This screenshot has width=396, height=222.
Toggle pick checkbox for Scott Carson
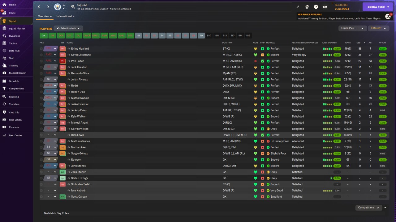(41, 197)
